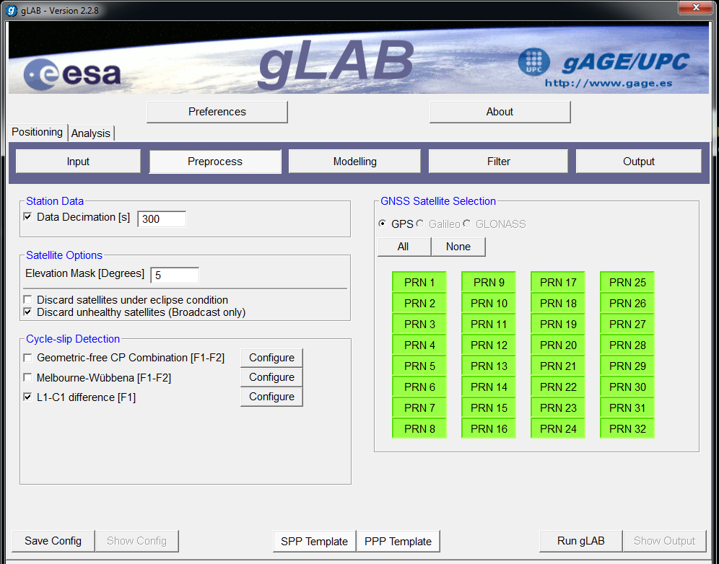Deselect the PRN 16 satellite
This screenshot has height=564, width=719.
coord(488,429)
